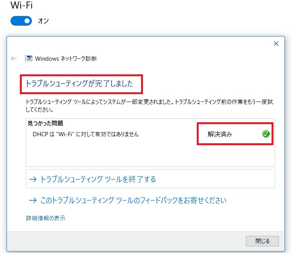This screenshot has height=253, width=300.
Task: Click the オン label beside the toggle
Action: coord(43,21)
